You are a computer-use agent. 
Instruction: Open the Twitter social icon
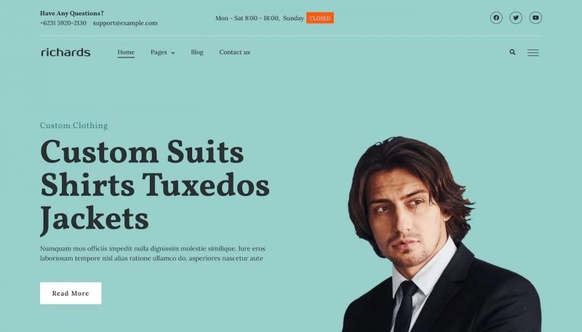(516, 17)
